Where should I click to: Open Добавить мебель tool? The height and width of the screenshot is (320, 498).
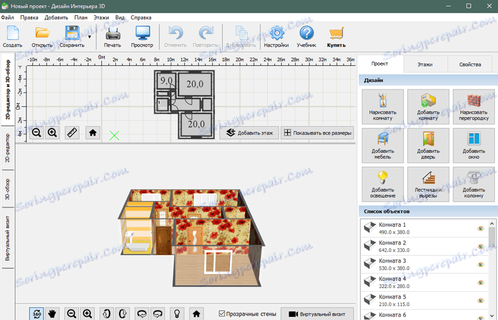[383, 146]
